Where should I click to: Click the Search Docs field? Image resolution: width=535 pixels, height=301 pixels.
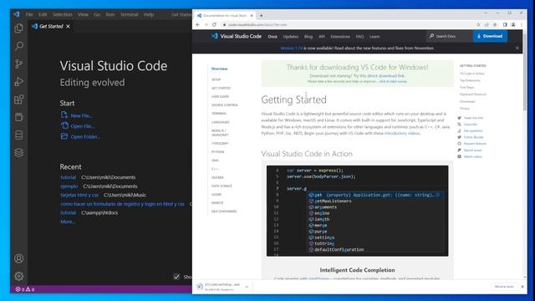coord(451,36)
